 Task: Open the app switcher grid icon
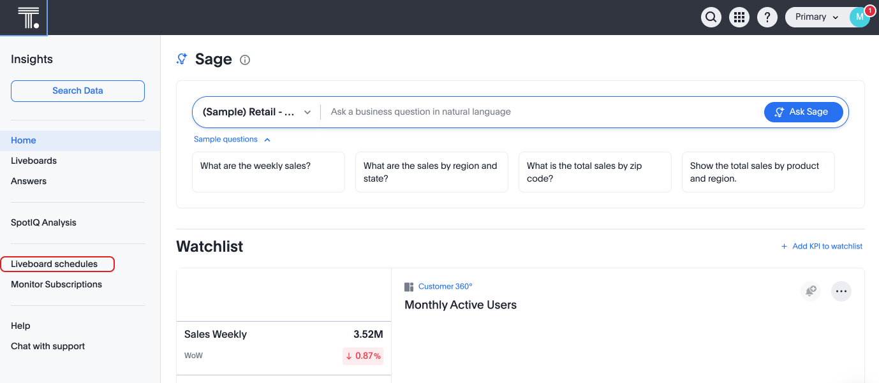coord(739,17)
